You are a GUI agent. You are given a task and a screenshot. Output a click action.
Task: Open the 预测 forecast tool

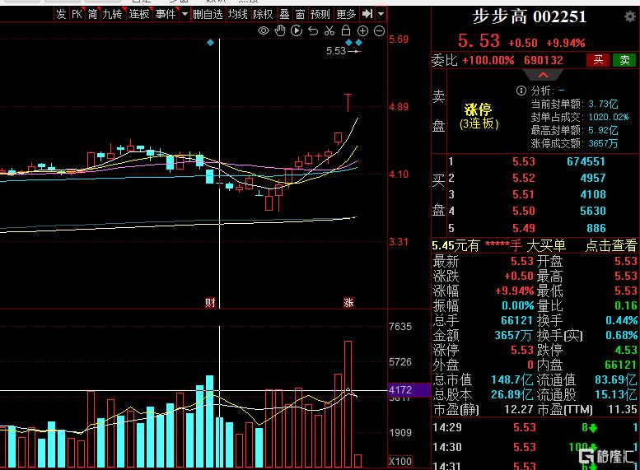(320, 14)
